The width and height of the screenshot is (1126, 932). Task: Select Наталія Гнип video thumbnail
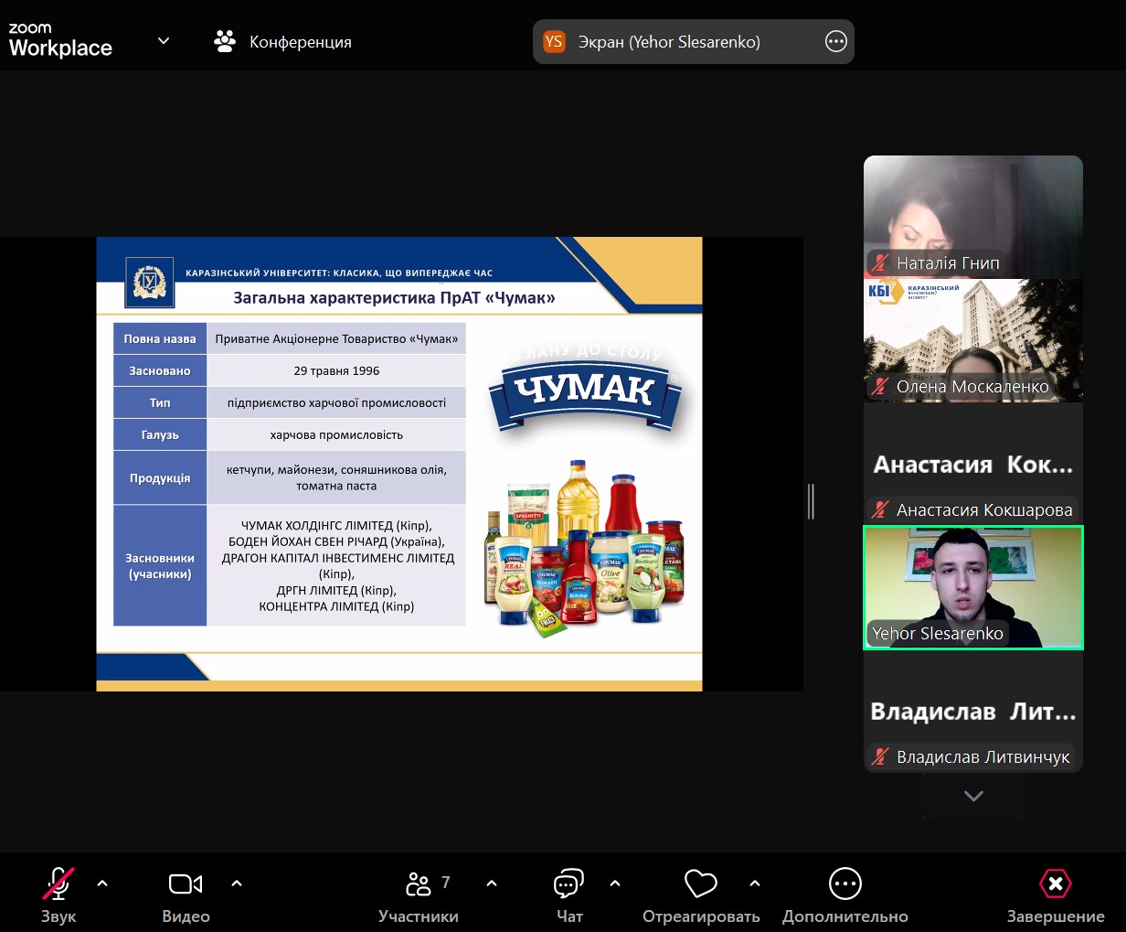point(973,217)
